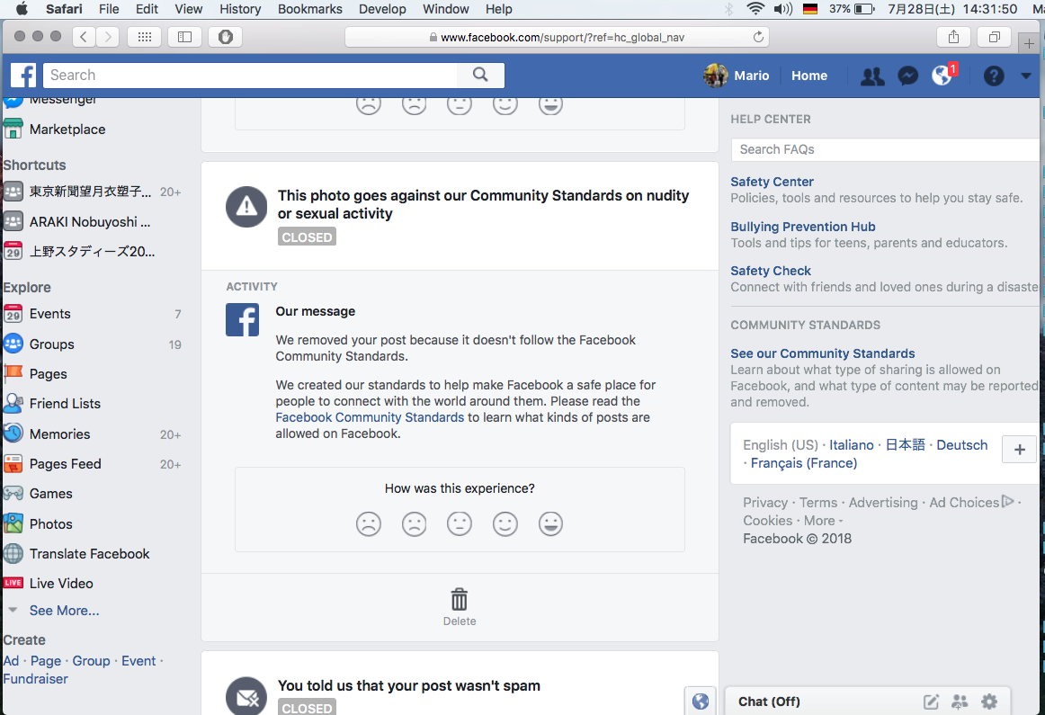Open the ARAKI Nobuyoshi shortcut
This screenshot has height=715, width=1045.
point(89,222)
